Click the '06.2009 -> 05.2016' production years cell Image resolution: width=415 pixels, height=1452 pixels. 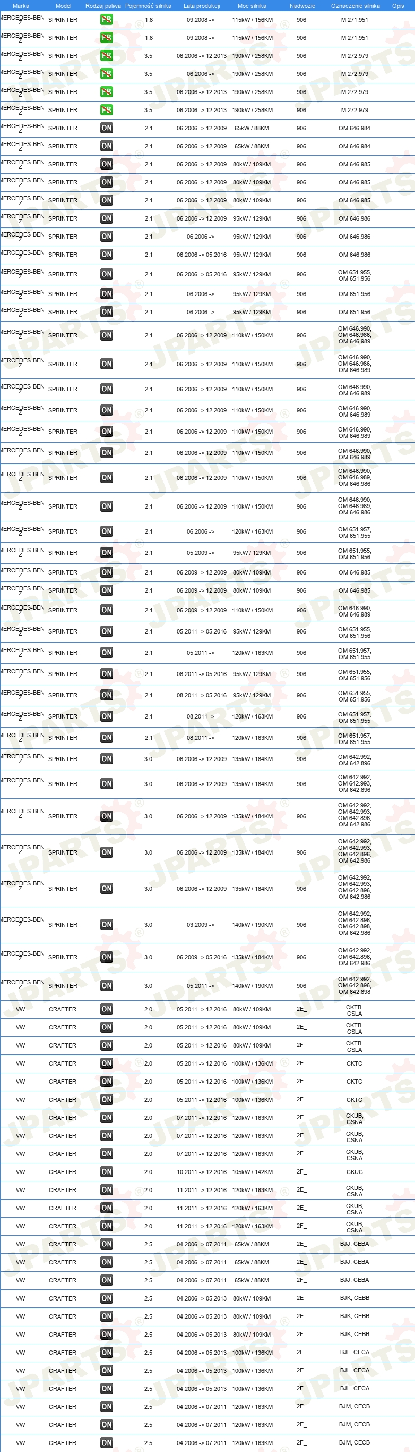tap(202, 958)
